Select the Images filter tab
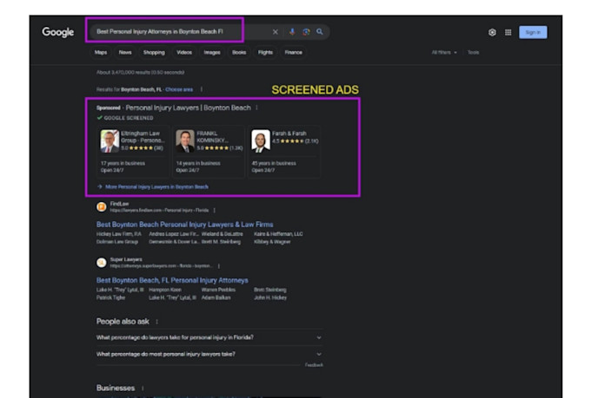Viewport: 591px width, 398px height. click(x=212, y=52)
